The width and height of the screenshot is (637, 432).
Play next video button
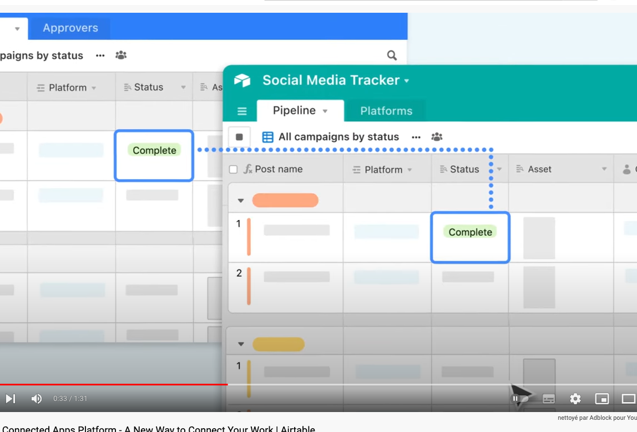click(x=11, y=399)
